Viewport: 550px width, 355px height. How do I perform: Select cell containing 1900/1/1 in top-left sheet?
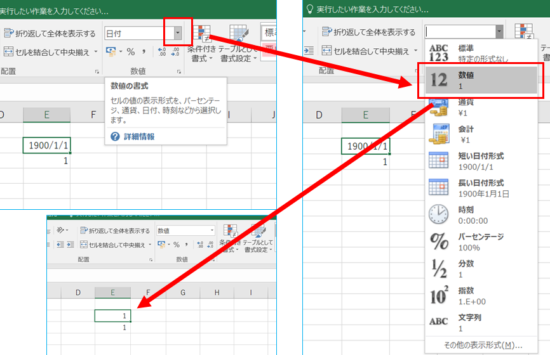tap(47, 145)
